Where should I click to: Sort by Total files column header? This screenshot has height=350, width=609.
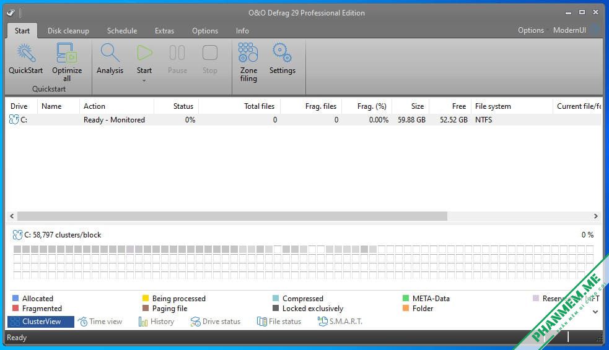[239, 106]
